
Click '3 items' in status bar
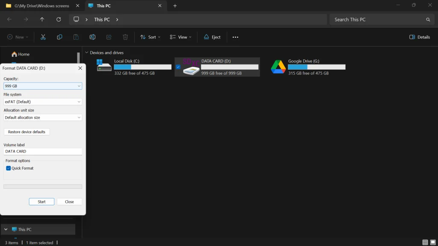[12, 243]
